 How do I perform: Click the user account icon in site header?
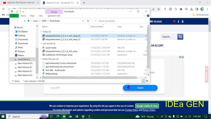(183, 21)
